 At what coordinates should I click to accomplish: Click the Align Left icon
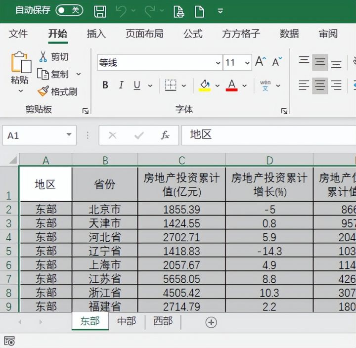coord(304,86)
